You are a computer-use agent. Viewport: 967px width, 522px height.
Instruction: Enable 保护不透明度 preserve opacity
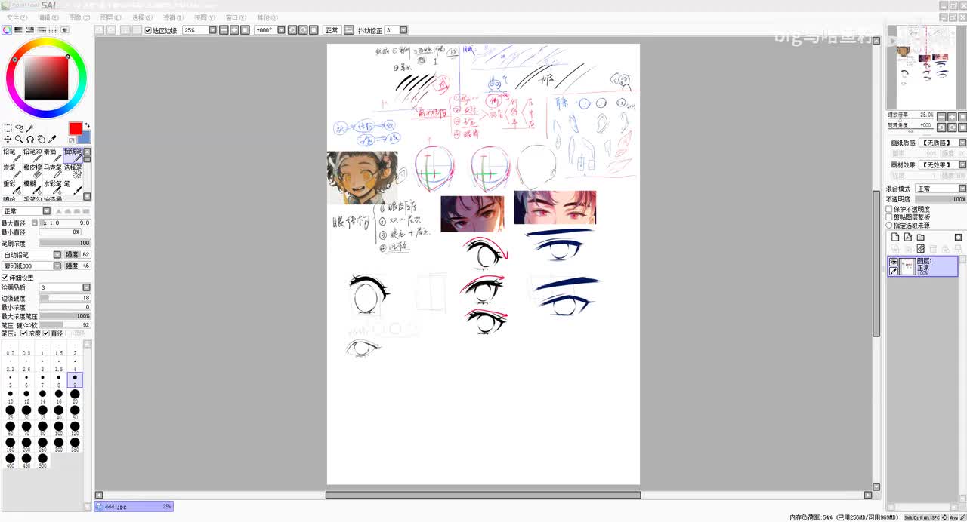coord(889,209)
